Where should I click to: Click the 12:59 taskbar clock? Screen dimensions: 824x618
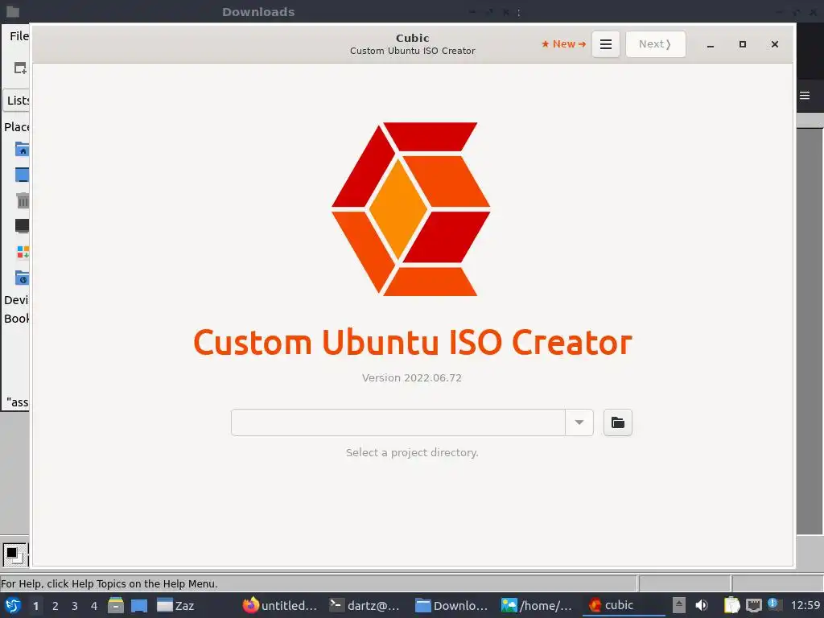click(x=805, y=605)
